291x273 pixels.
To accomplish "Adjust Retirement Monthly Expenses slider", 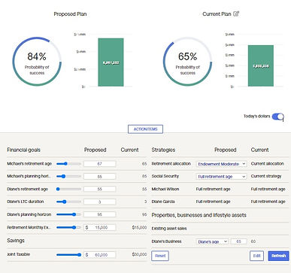I will (x=68, y=227).
